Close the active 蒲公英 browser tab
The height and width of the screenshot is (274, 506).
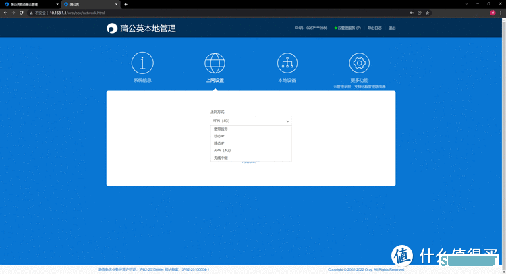pyautogui.click(x=117, y=5)
